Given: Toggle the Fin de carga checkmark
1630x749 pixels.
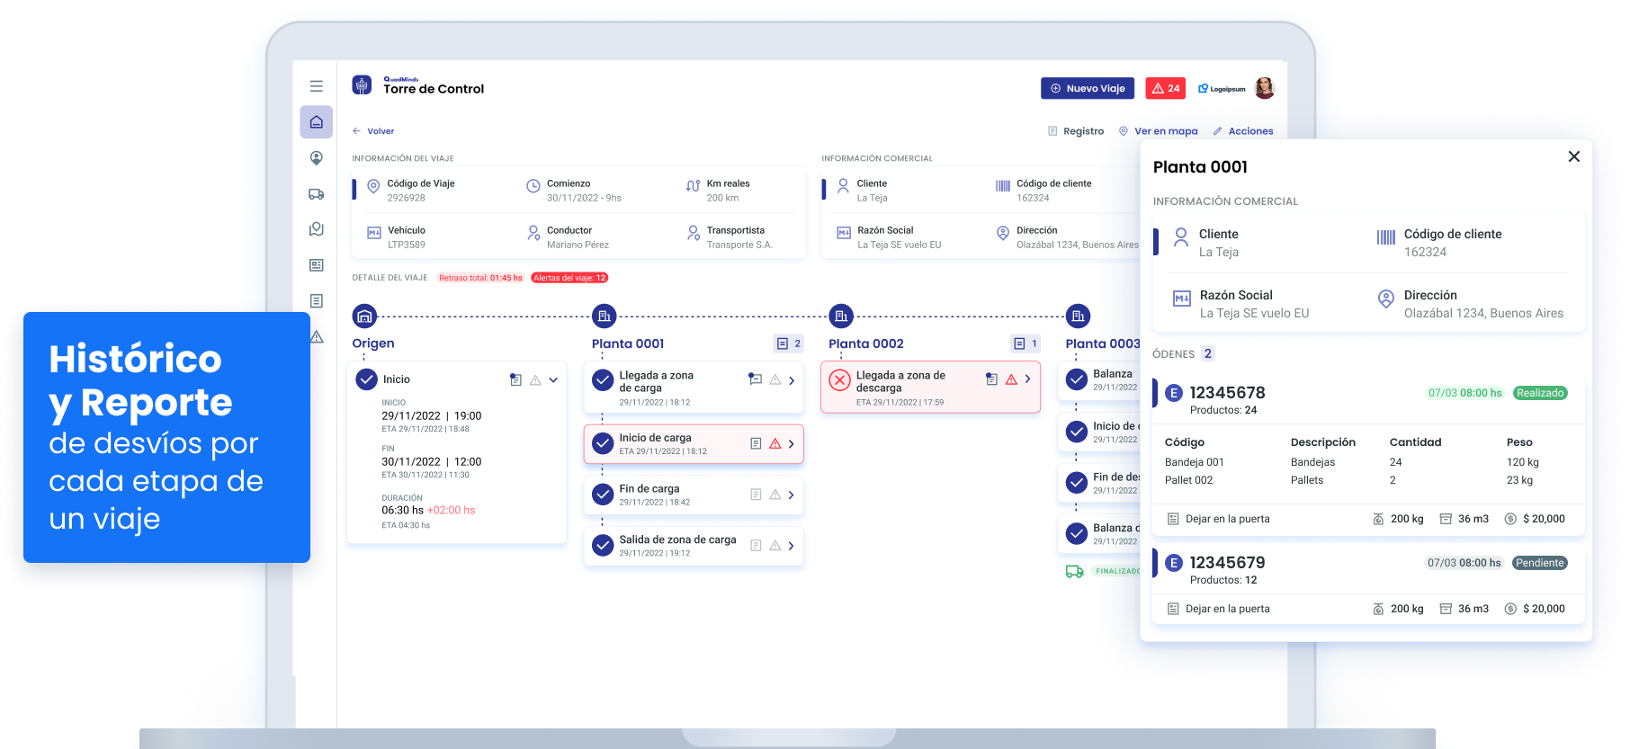Looking at the screenshot, I should 603,495.
